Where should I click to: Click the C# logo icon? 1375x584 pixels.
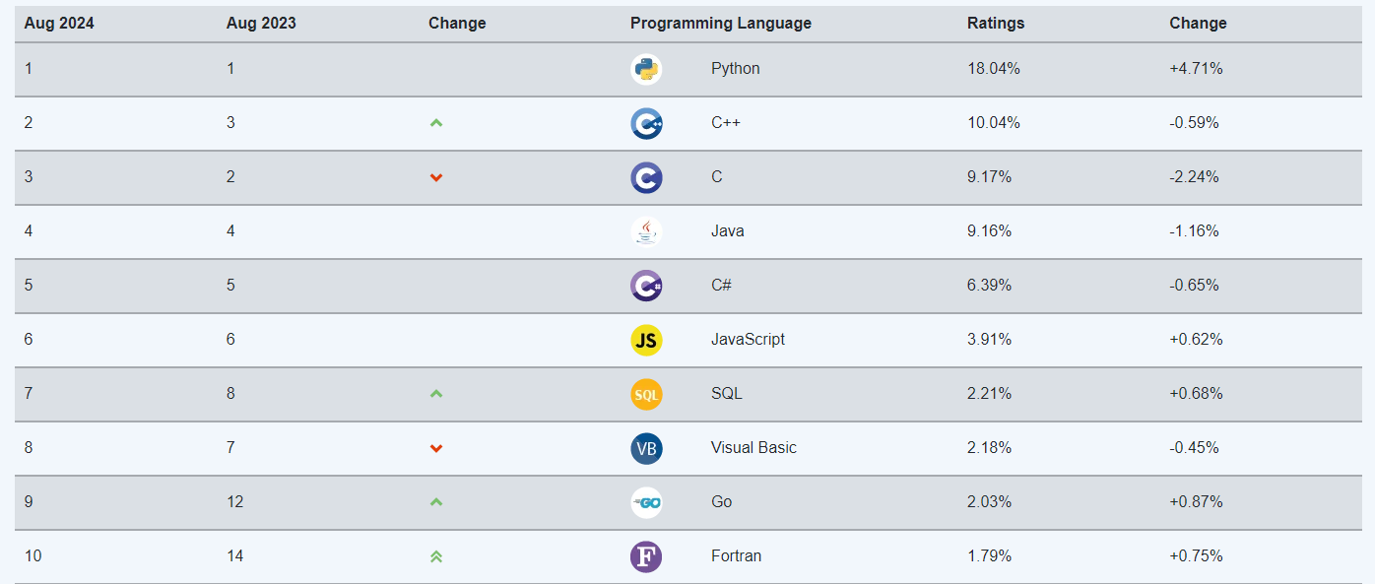pyautogui.click(x=646, y=286)
